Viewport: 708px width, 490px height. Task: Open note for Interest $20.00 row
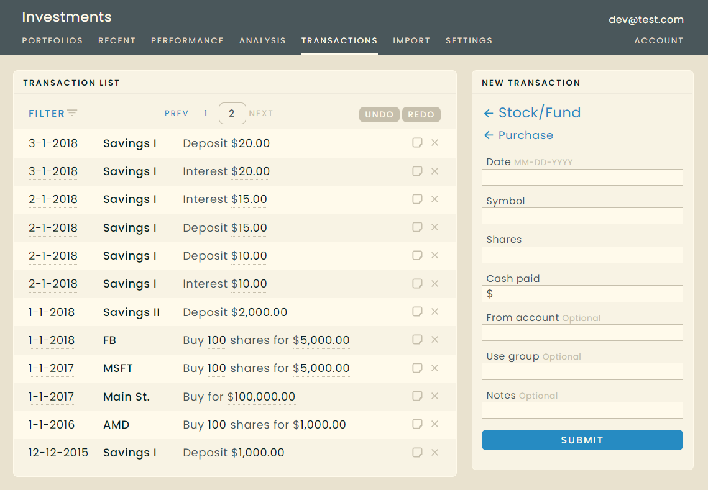[417, 171]
